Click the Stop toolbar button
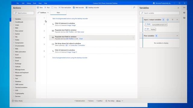Screen dimensions: 193x108 click(54, 7)
